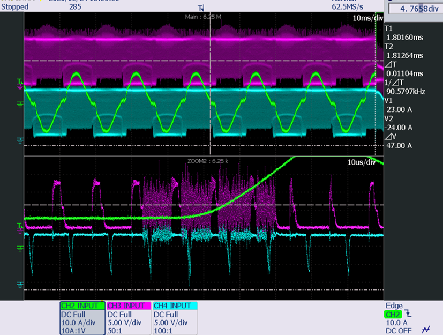
Task: Click the lower dash-dot horizontal cursor in main window
Action: tap(204, 146)
